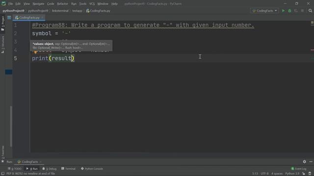
Task: Select the CodingFacts tab in Run panel
Action: coord(29,162)
